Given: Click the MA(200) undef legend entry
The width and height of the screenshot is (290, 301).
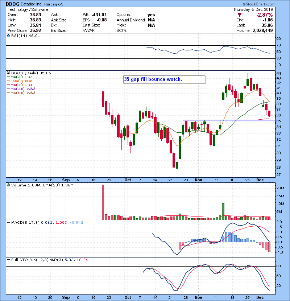Looking at the screenshot, I should point(21,89).
